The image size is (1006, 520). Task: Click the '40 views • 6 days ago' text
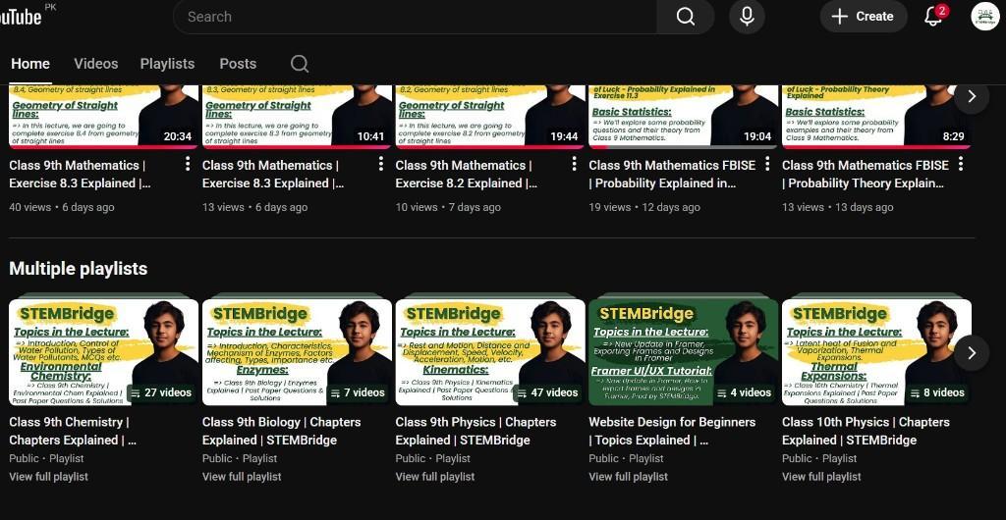[x=62, y=207]
